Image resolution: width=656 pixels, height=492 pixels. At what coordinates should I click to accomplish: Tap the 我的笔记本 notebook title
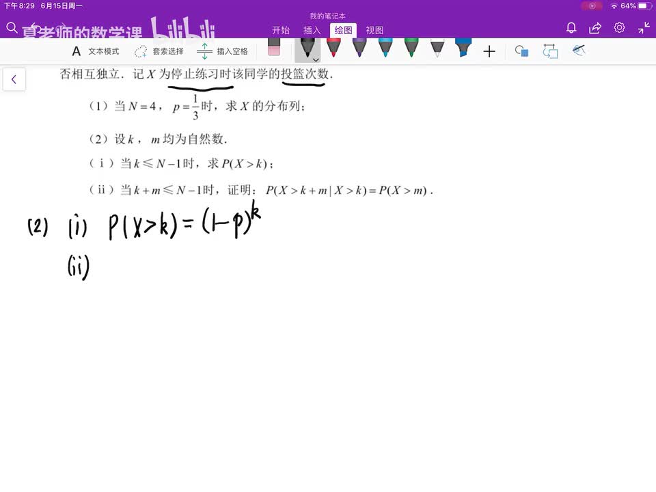click(x=327, y=16)
